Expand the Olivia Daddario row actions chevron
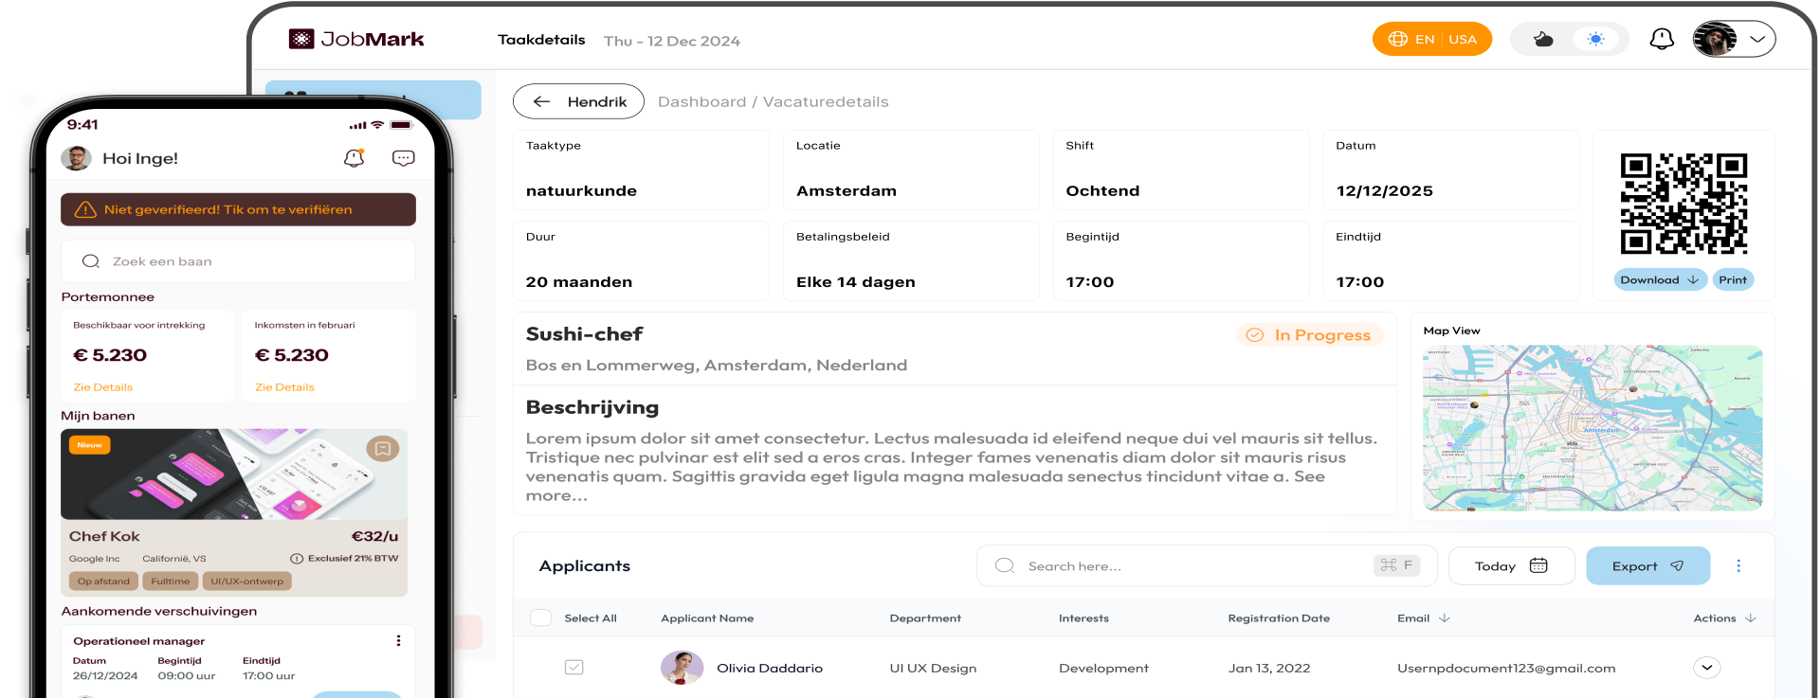Image resolution: width=1820 pixels, height=698 pixels. (1706, 668)
